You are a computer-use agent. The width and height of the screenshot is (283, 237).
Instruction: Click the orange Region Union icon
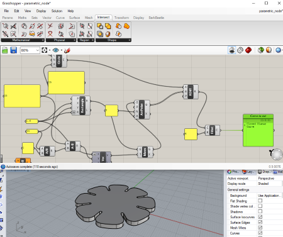126,26
